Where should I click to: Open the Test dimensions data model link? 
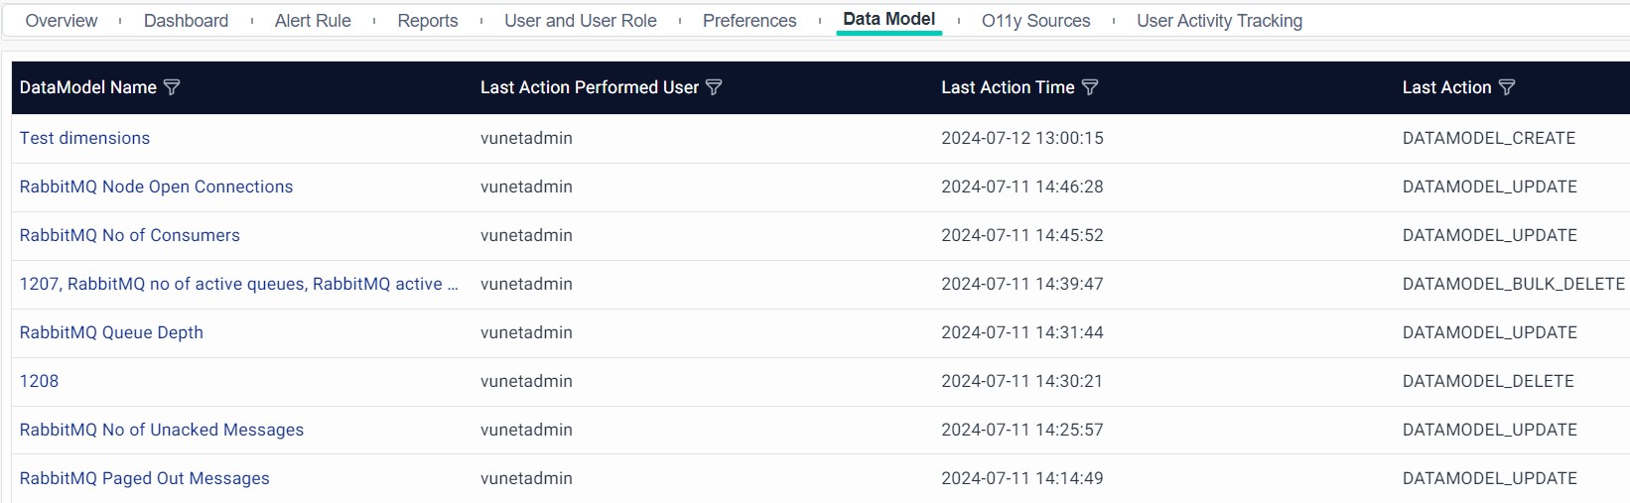(x=85, y=138)
